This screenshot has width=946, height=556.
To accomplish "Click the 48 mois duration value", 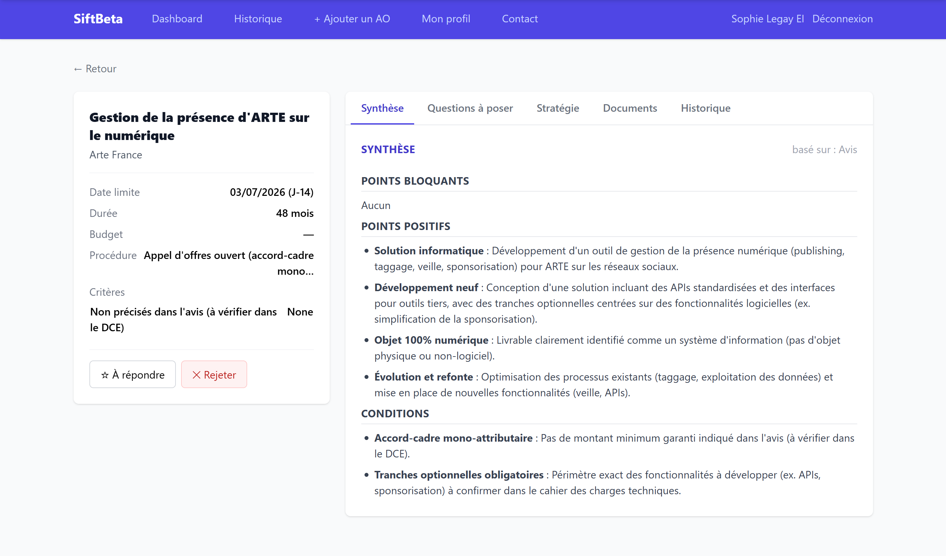I will click(295, 213).
